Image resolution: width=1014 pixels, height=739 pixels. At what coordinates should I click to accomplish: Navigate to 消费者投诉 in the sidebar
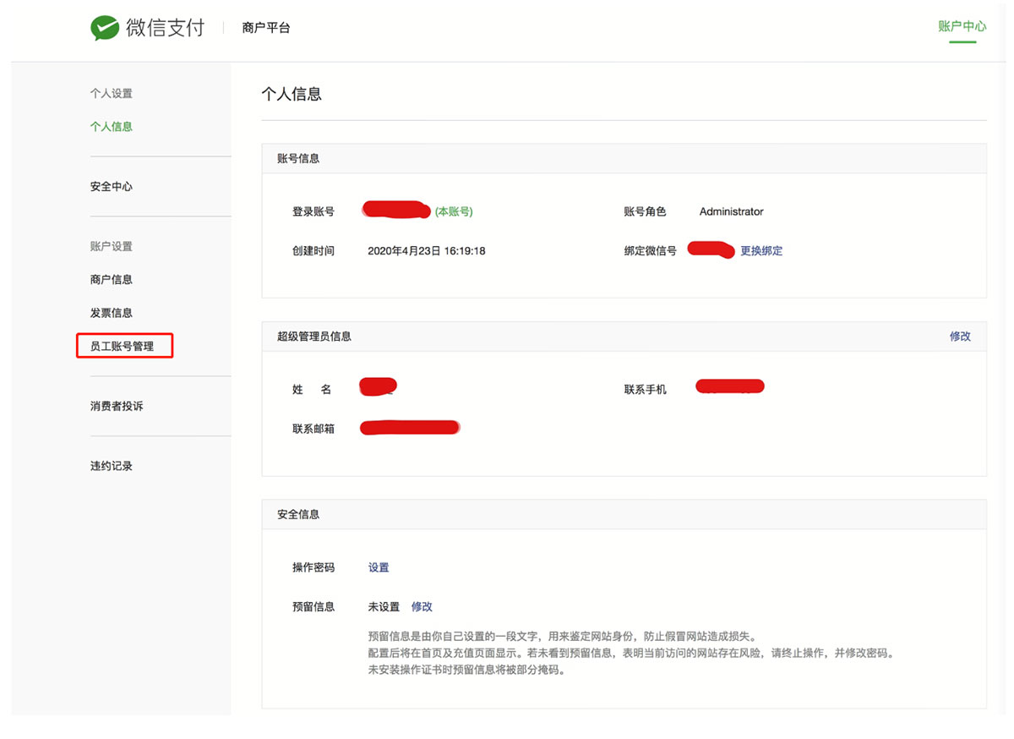(x=117, y=407)
